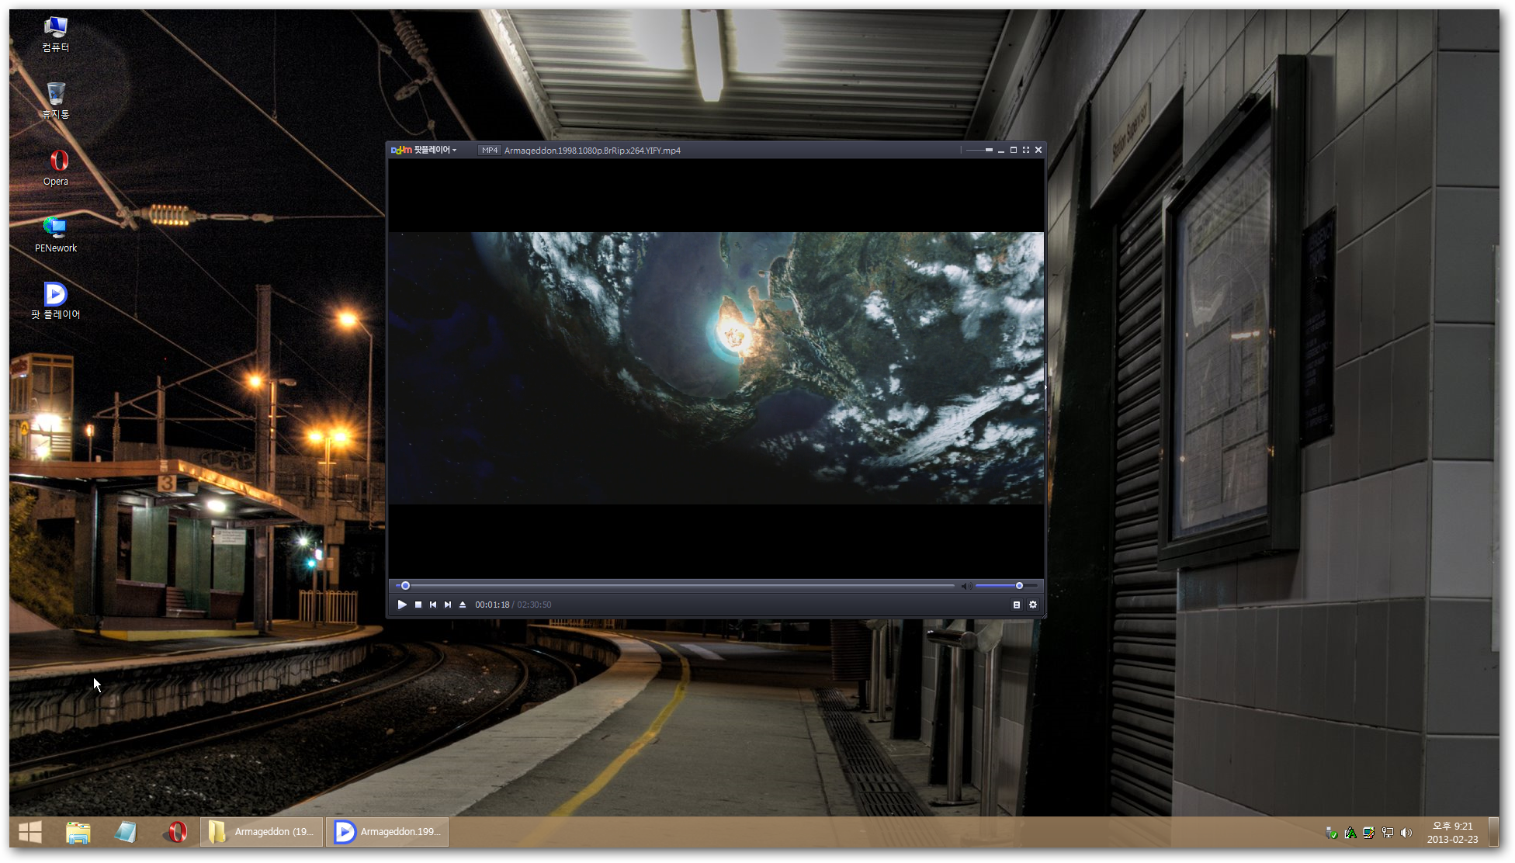Seek to the middle of the playback bar
This screenshot has height=863, width=1515.
(675, 586)
